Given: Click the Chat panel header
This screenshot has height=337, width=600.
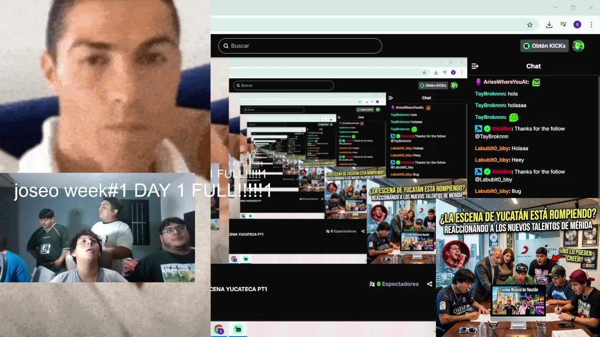Looking at the screenshot, I should (533, 66).
